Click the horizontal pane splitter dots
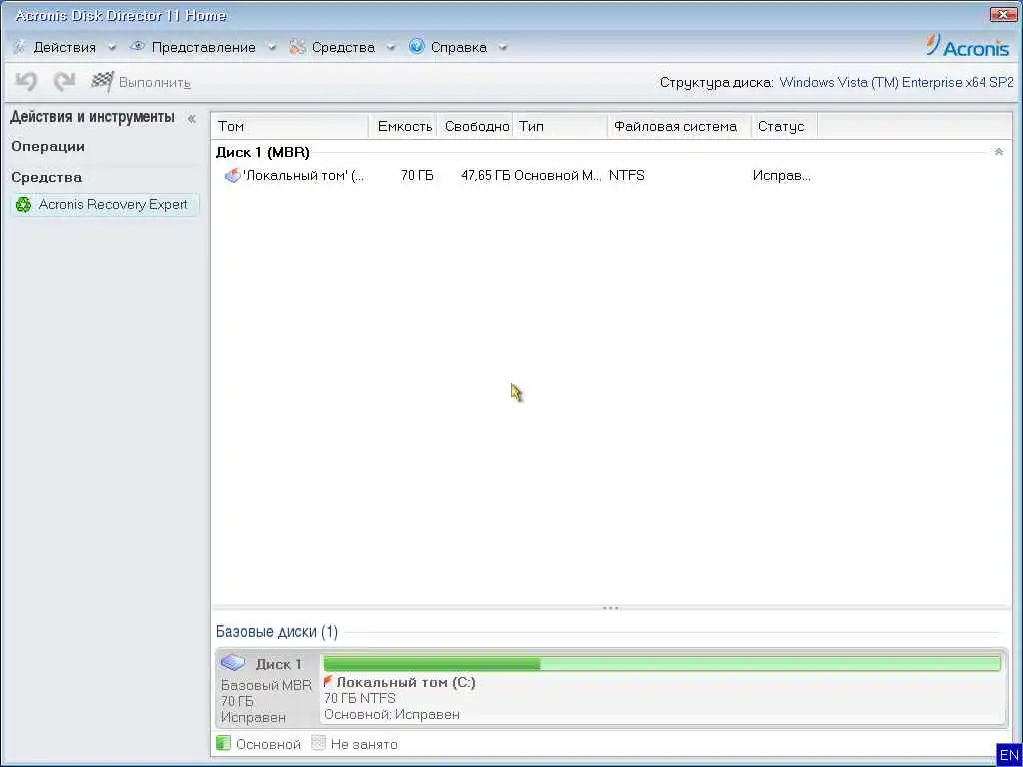 click(610, 608)
